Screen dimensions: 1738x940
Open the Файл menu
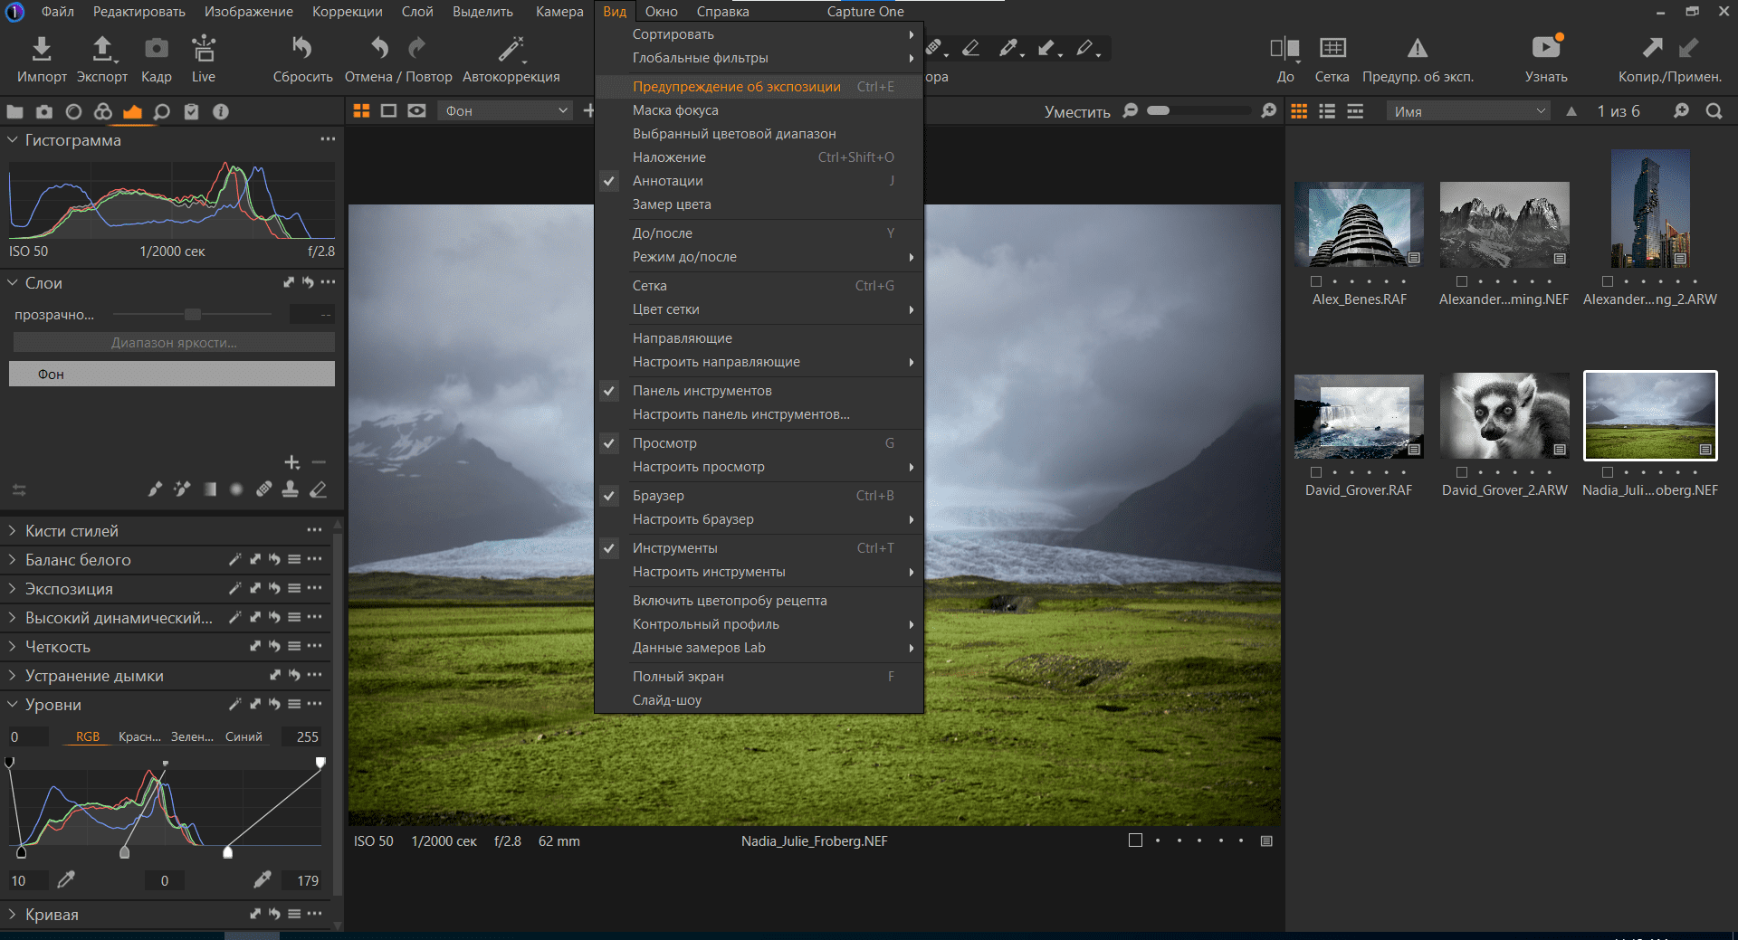(58, 12)
